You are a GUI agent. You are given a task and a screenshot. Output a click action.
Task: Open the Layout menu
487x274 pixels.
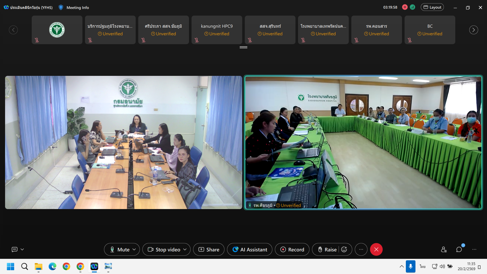pyautogui.click(x=432, y=7)
